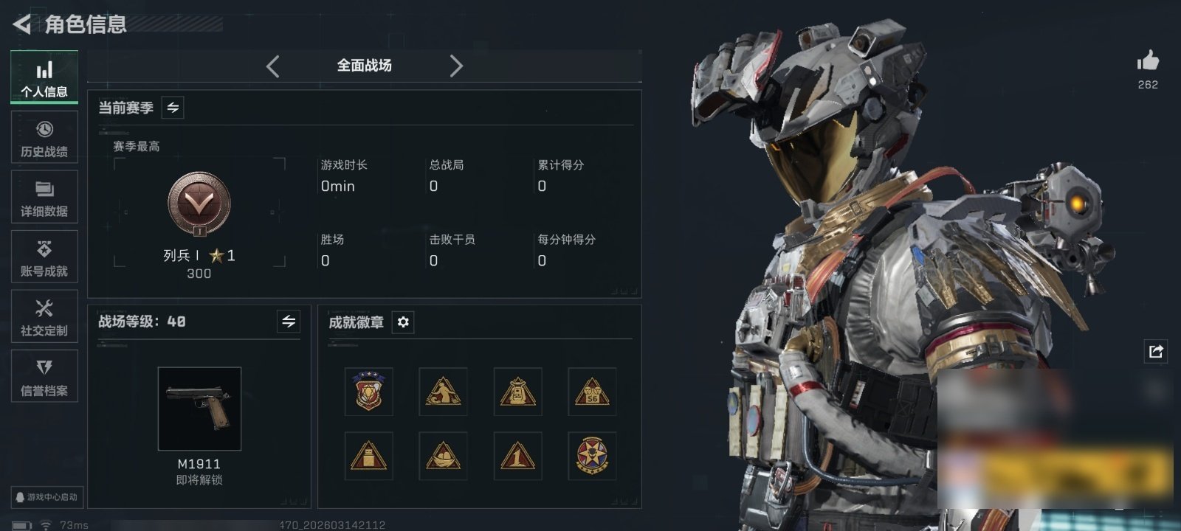The height and width of the screenshot is (531, 1181).
Task: Open the achievement badge settings gear
Action: coord(403,322)
